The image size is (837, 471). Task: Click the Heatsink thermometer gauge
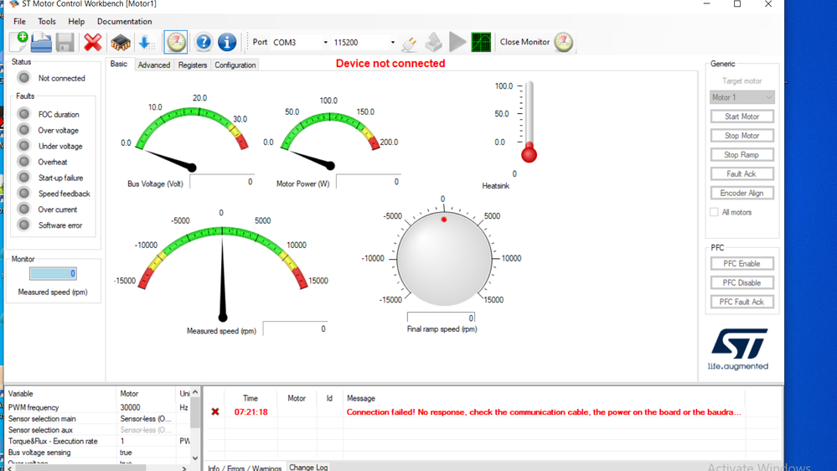[x=529, y=122]
